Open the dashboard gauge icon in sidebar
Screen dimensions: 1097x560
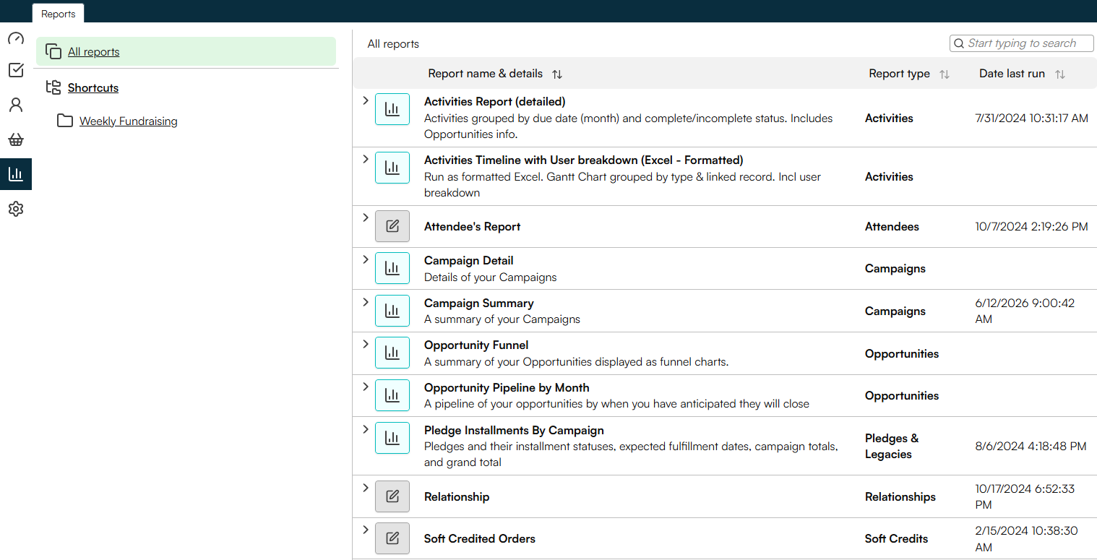(x=16, y=38)
